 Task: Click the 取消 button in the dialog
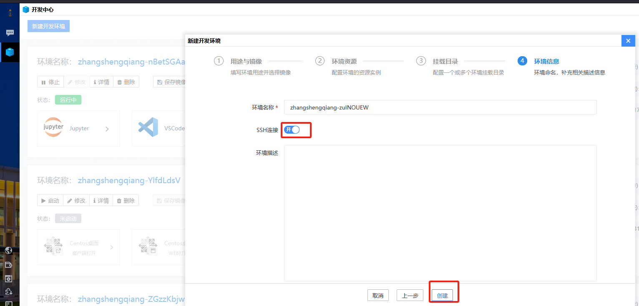[x=378, y=296]
